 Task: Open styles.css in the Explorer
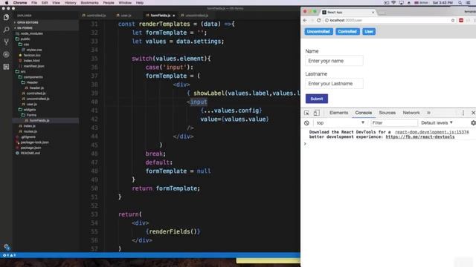33,50
